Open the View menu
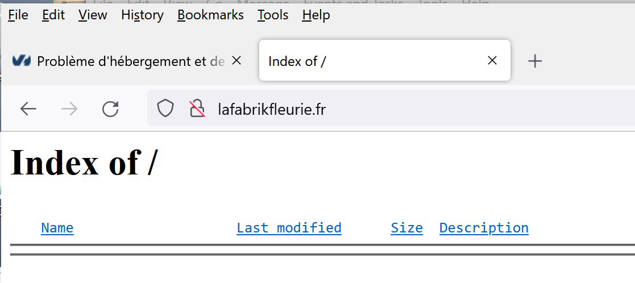635x283 pixels. [93, 15]
